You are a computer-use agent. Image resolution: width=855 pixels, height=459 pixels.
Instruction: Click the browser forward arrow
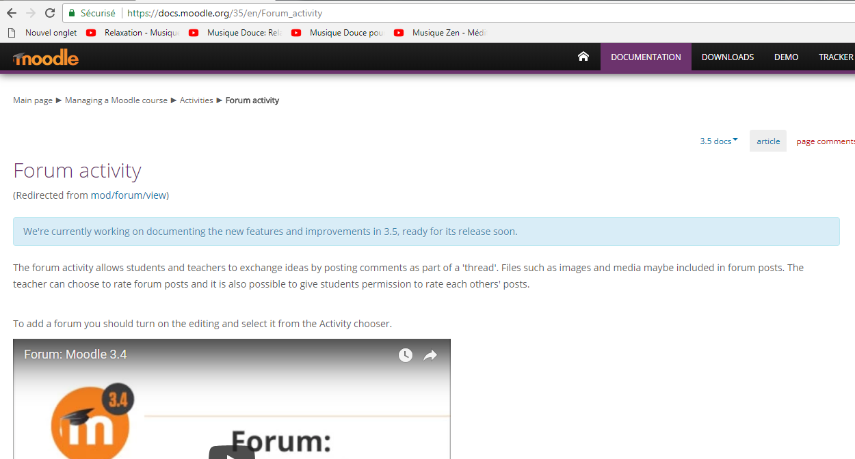tap(31, 13)
